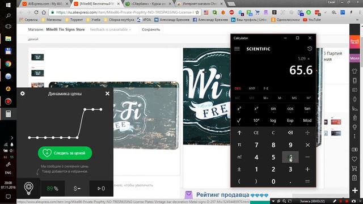Image resolution: width=363 pixels, height=204 pixels.
Task: Click the lightbulb seller-check widget icon
Action: coord(28,188)
